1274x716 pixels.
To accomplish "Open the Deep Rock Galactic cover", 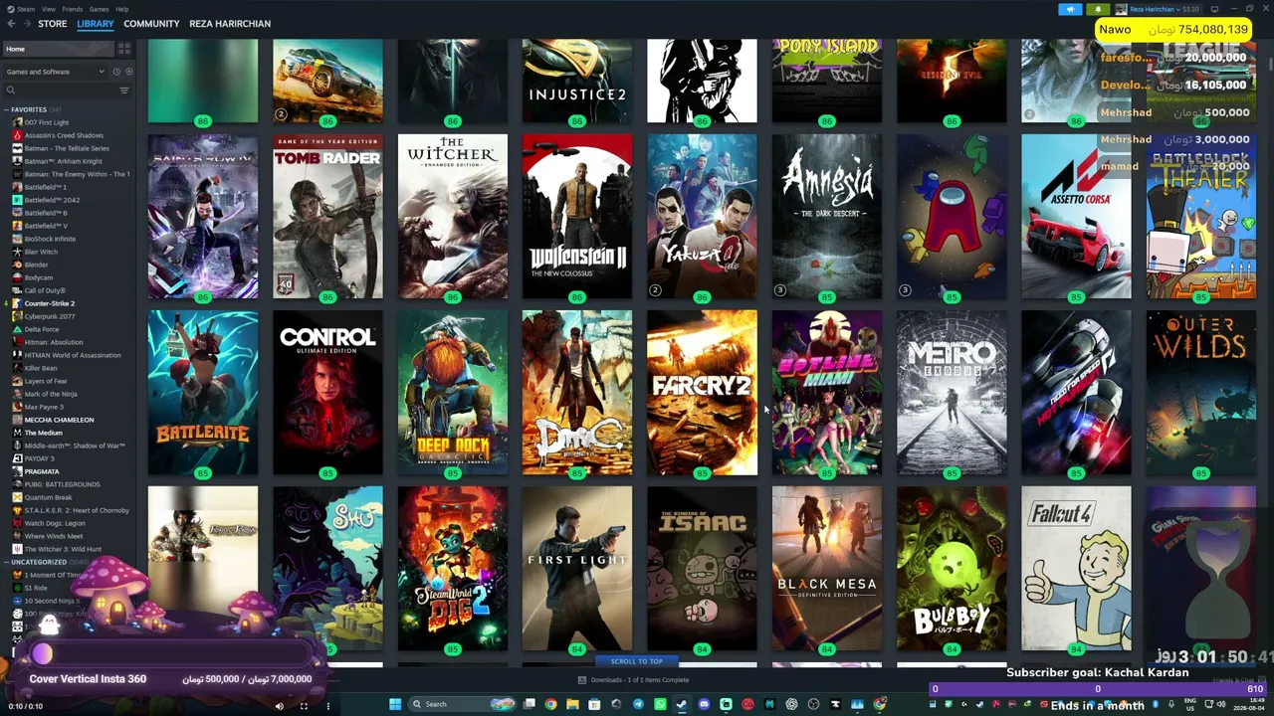I will (x=453, y=393).
